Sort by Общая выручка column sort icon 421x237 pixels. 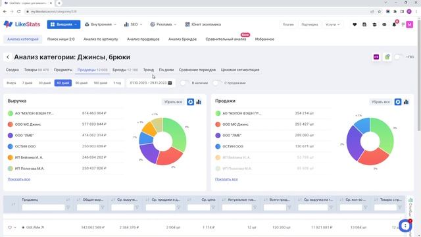click(78, 199)
